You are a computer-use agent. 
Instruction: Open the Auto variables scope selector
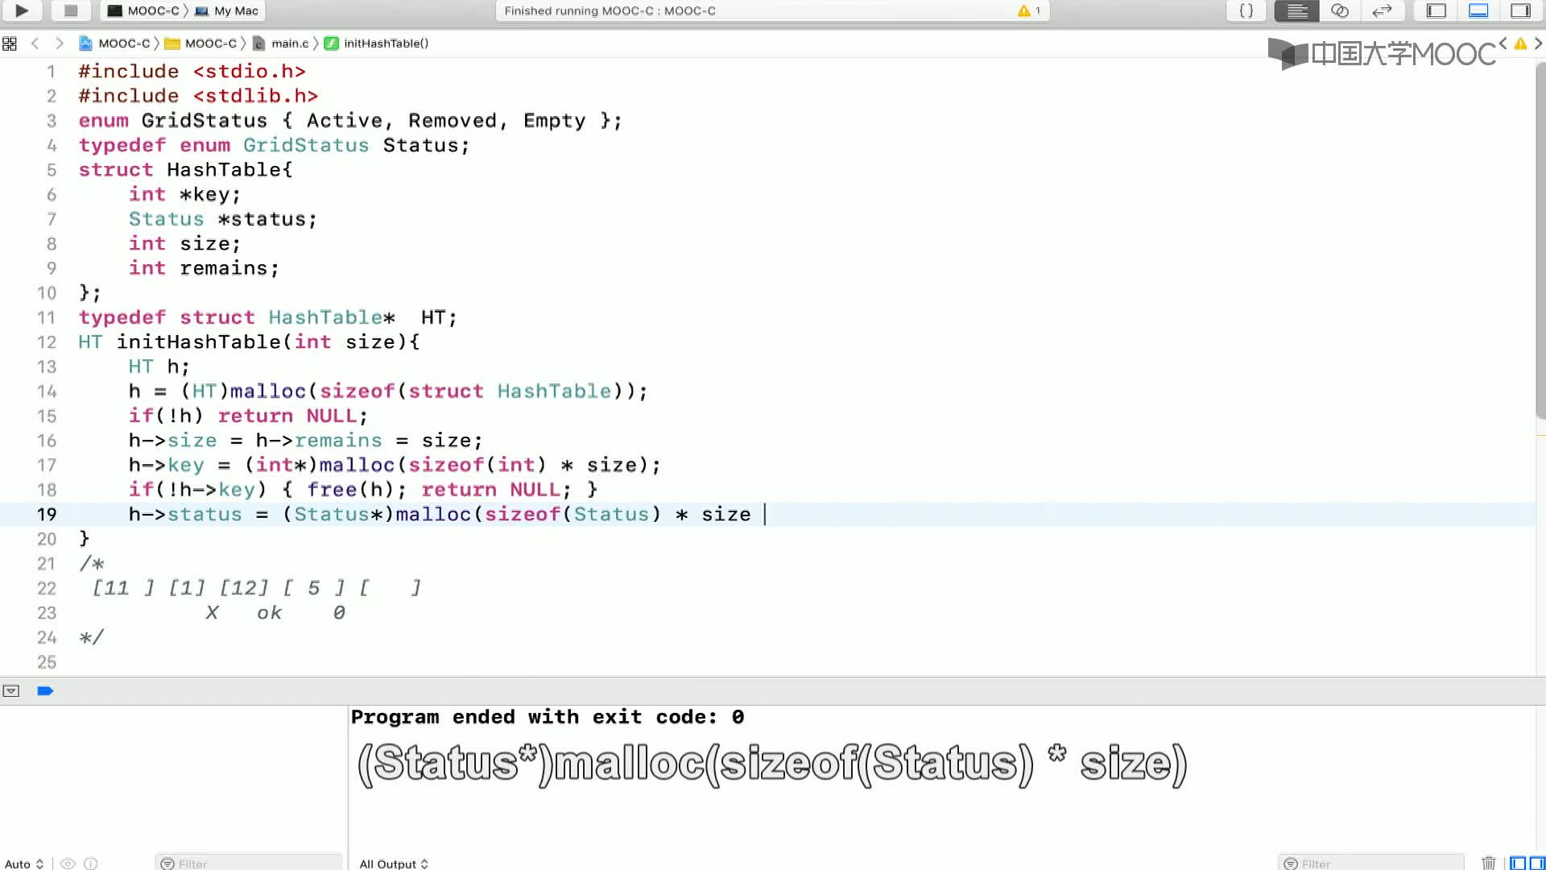24,864
